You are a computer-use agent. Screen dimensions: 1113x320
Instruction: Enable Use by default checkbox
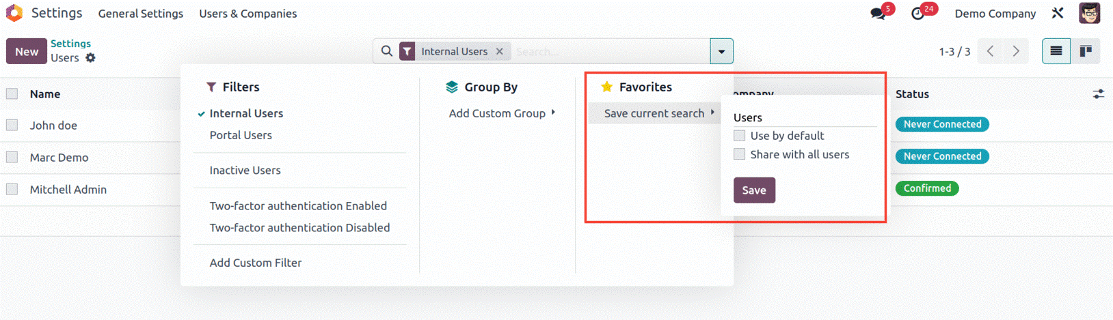pos(740,136)
